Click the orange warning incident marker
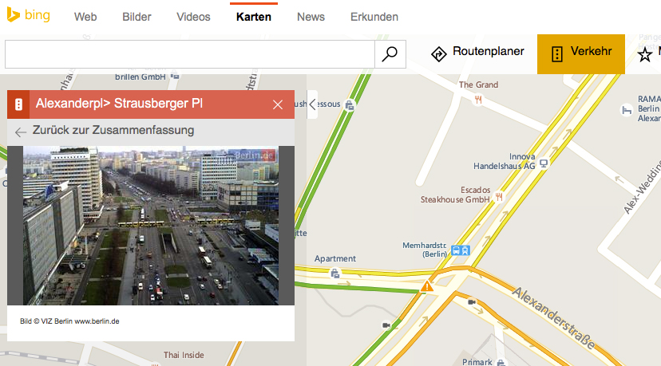This screenshot has width=661, height=366. [x=426, y=286]
